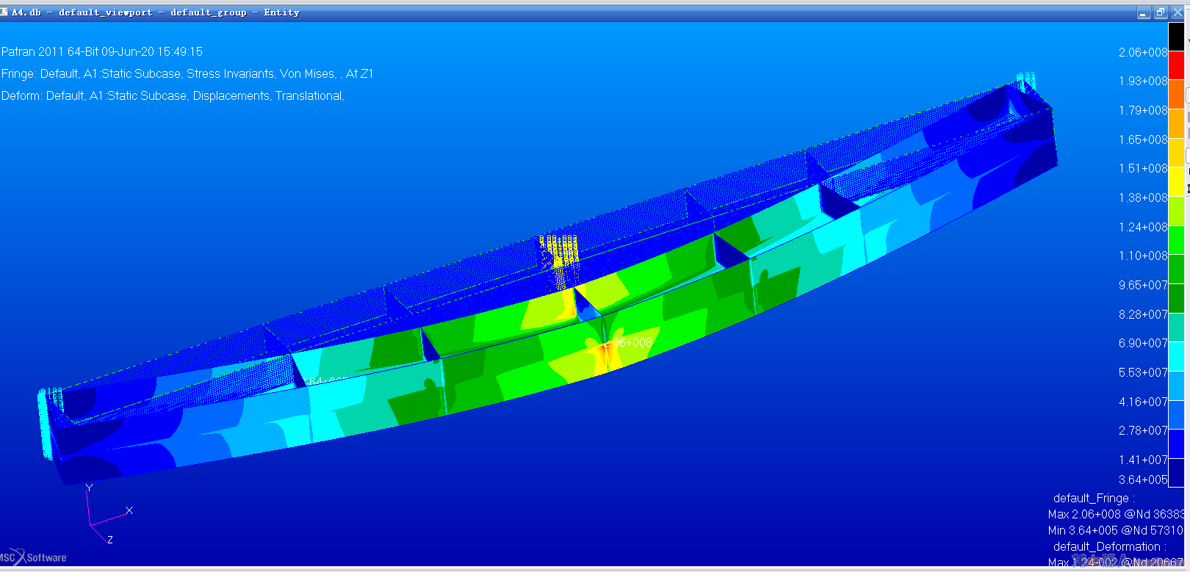Click the A4.db viewport title bar icon
This screenshot has width=1190, height=572.
coord(4,12)
